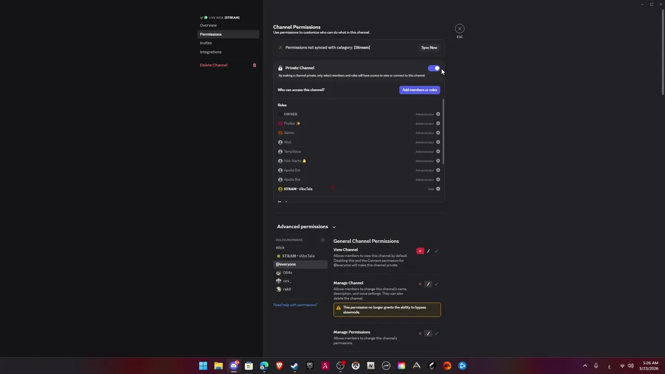Viewport: 665px width, 374px height.
Task: Select member ccv_ in permissions list
Action: coord(301,281)
